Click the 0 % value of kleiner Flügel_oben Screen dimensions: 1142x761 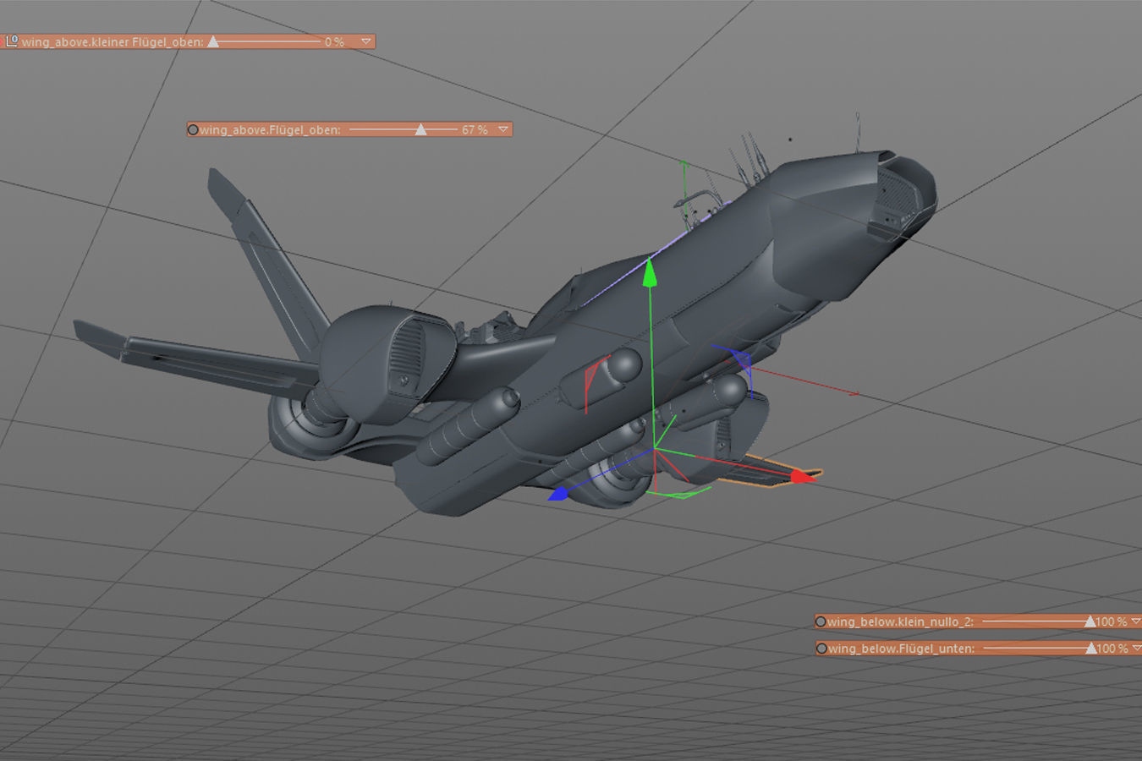tap(335, 41)
